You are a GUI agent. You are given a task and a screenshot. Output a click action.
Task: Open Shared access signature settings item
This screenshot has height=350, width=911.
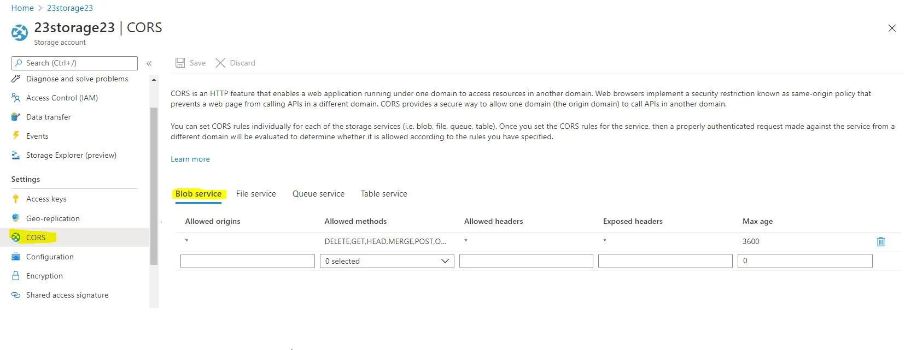click(x=67, y=295)
